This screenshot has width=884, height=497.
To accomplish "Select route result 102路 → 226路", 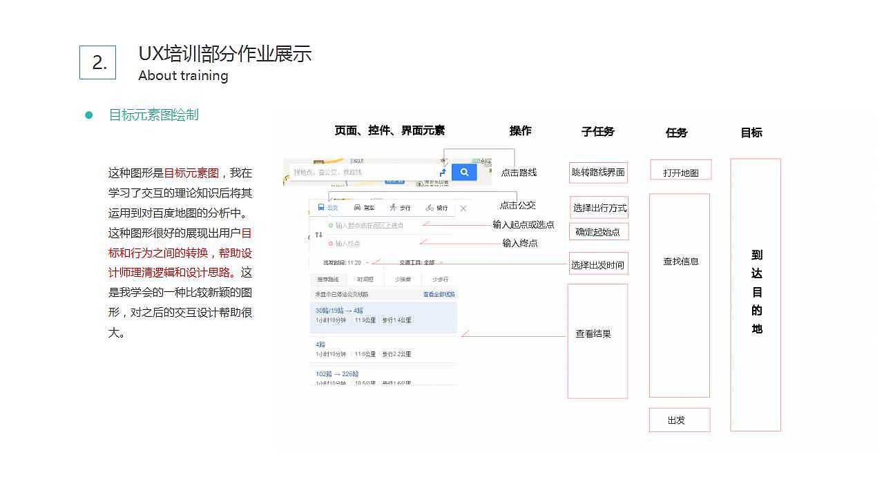I will click(x=383, y=376).
